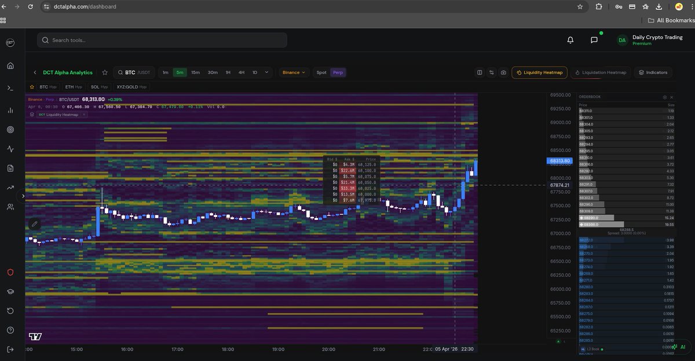
Task: Toggle the Liquidity Heatmap overlay
Action: point(539,72)
